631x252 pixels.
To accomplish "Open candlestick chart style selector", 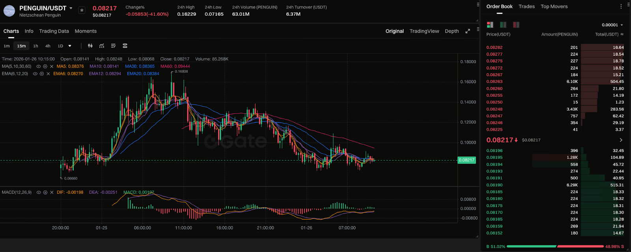I will 90,46.
